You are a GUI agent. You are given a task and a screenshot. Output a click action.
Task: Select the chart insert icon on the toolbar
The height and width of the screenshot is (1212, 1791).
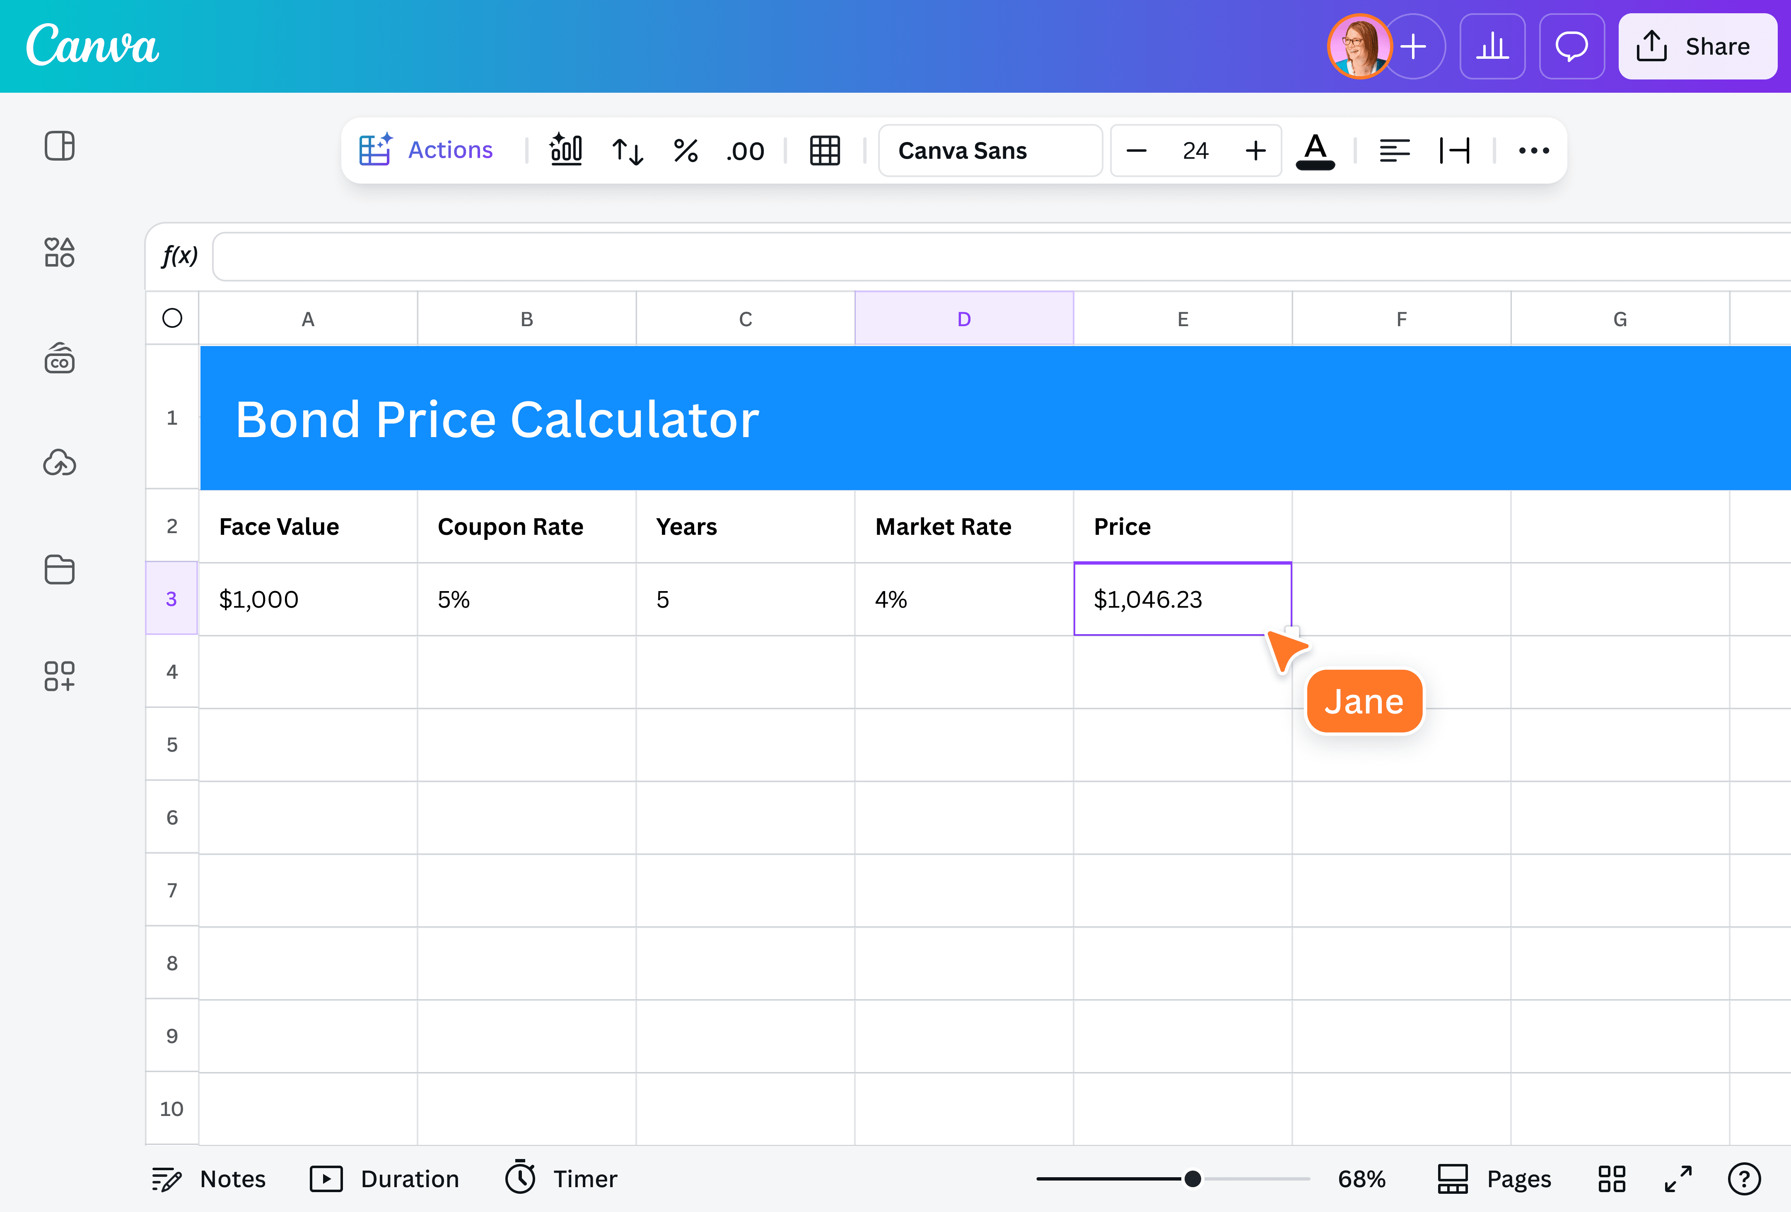click(x=567, y=150)
